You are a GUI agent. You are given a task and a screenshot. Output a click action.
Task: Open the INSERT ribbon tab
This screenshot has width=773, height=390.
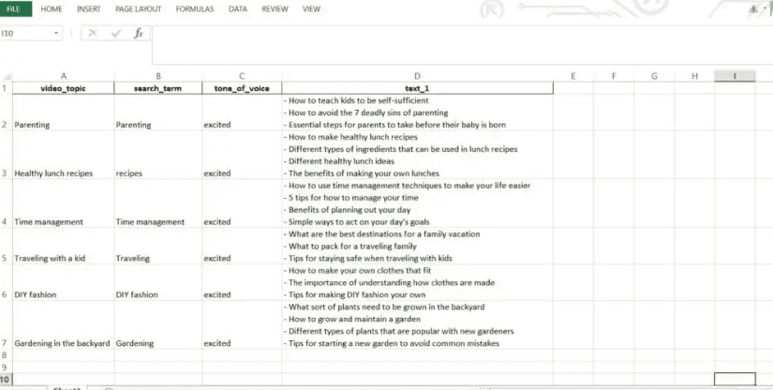[x=89, y=8]
